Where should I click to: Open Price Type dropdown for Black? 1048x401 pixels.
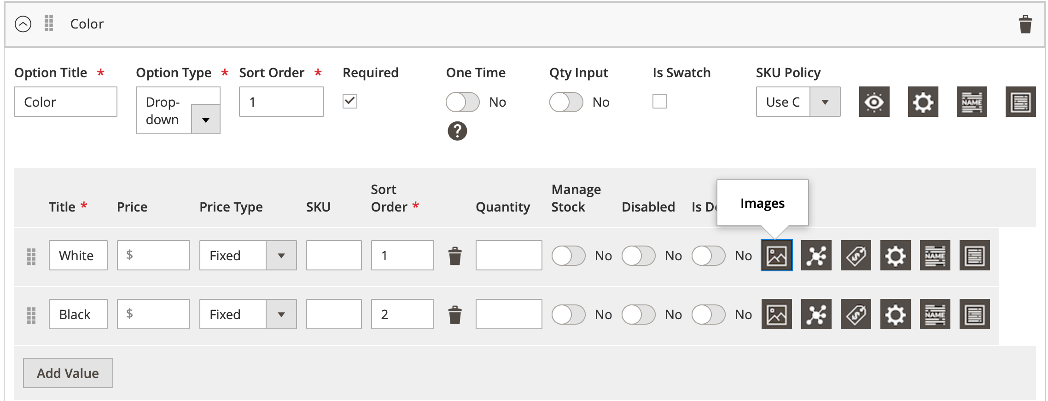248,314
